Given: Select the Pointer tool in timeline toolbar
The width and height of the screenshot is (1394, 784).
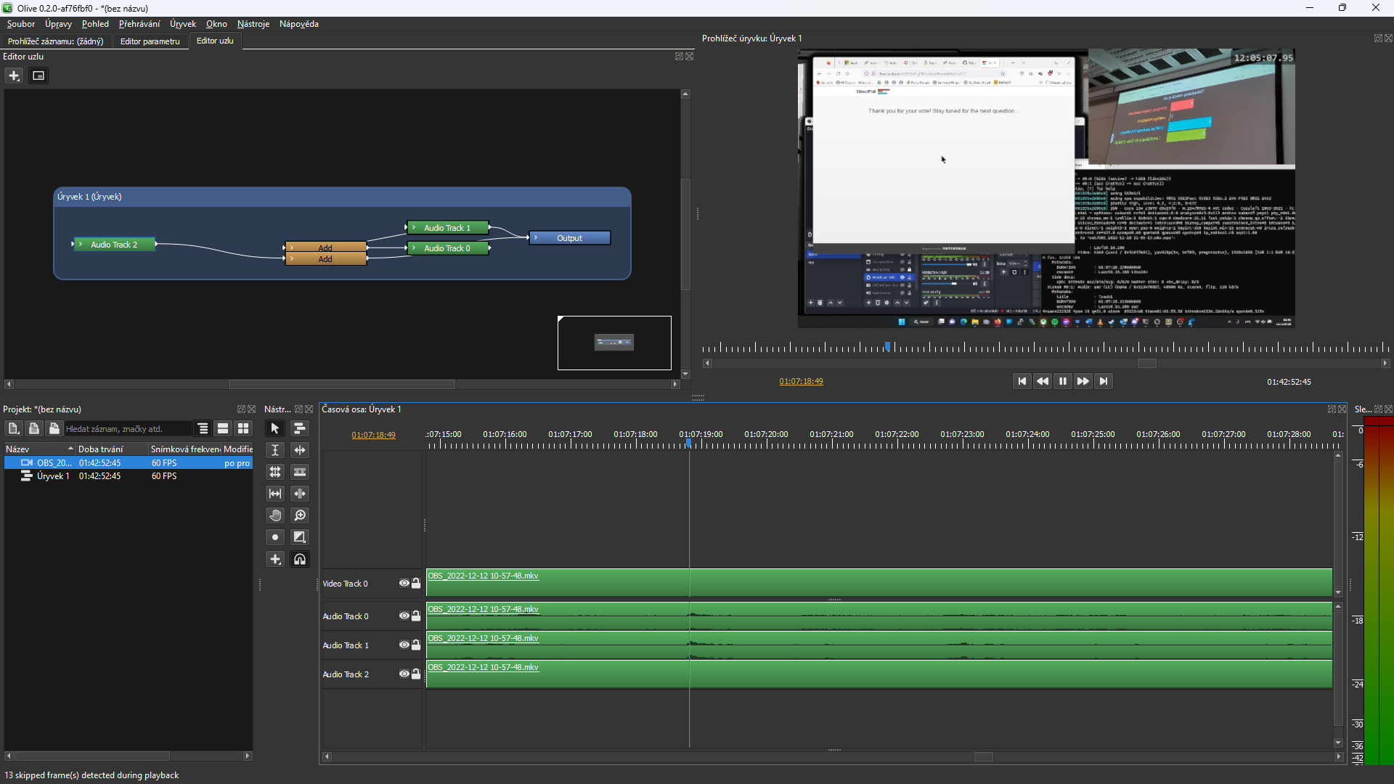Looking at the screenshot, I should click(274, 428).
